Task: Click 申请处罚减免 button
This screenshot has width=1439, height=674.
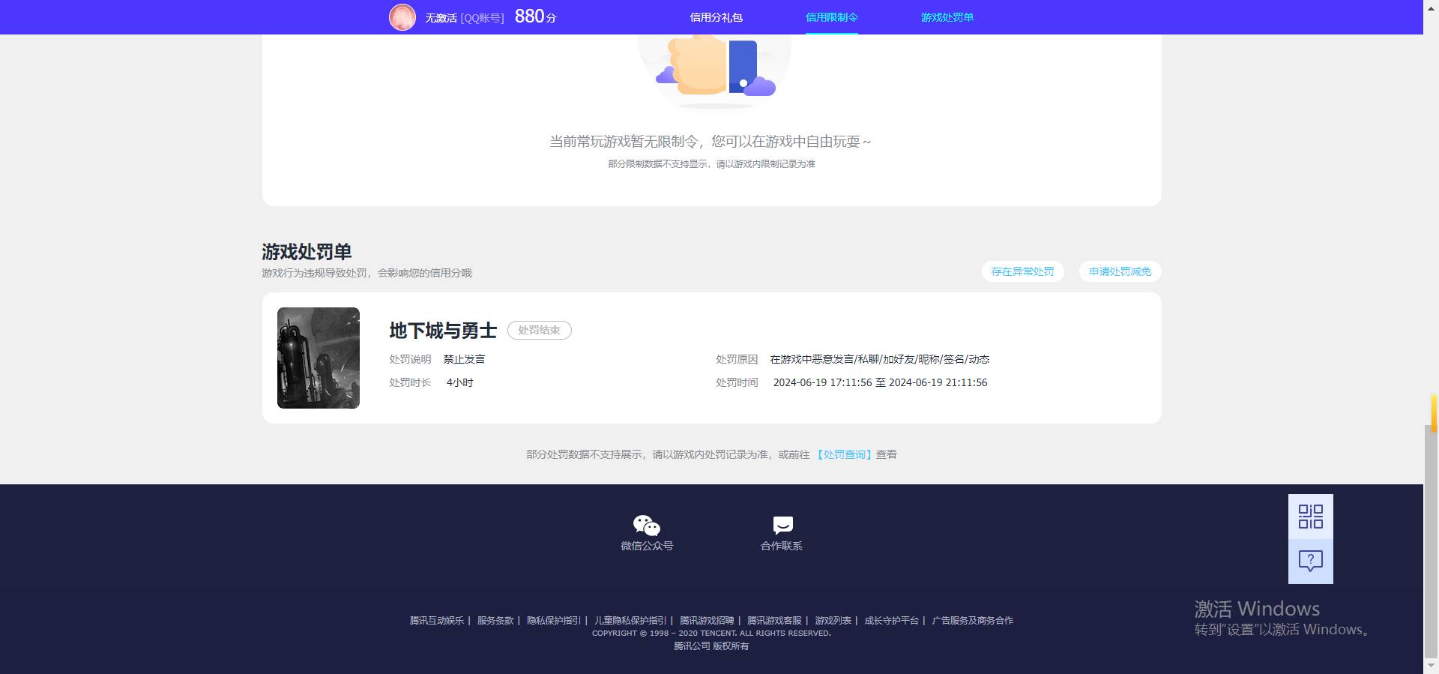Action: coord(1120,271)
